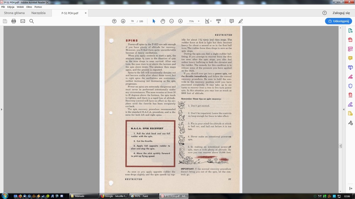Collapse the right tools pane arrow

click(x=344, y=109)
